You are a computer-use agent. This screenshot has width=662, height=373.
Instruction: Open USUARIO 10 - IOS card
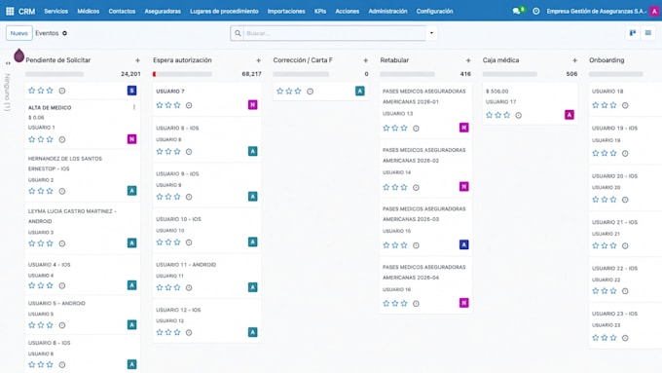coord(206,231)
